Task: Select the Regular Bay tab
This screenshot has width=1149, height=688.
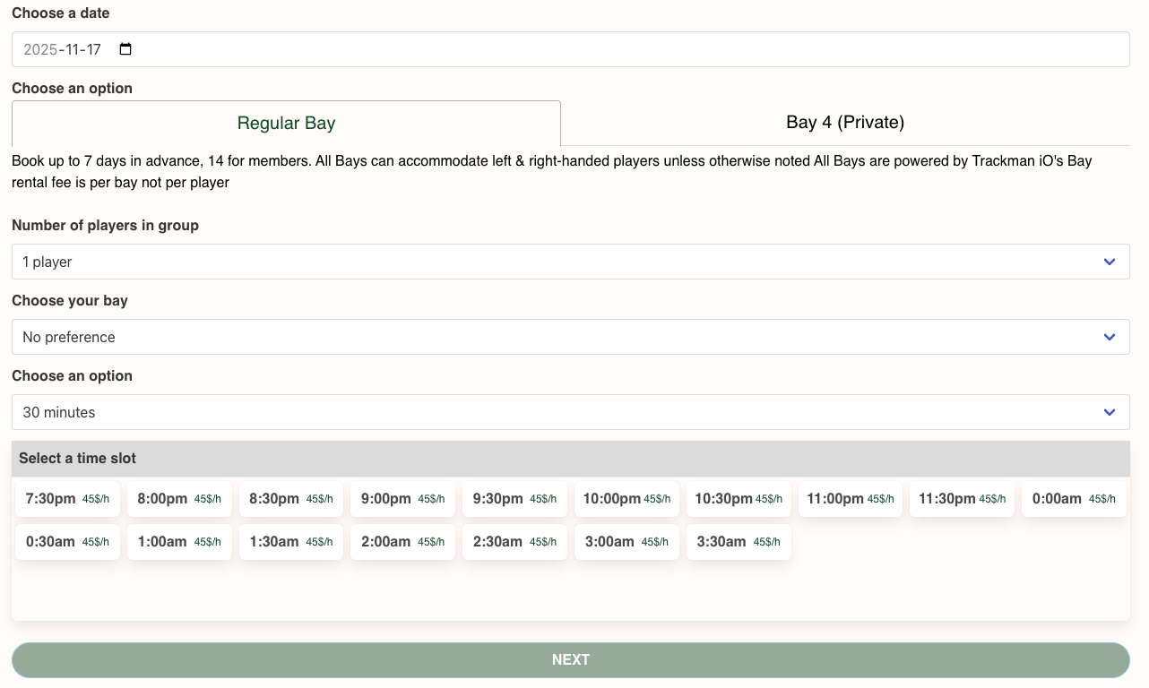Action: pos(285,123)
